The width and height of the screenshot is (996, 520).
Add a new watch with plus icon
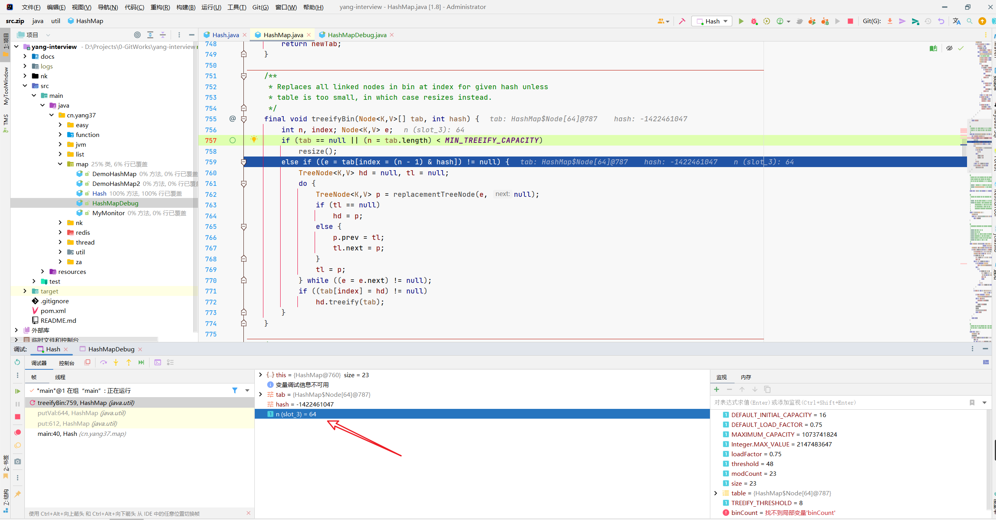(717, 389)
